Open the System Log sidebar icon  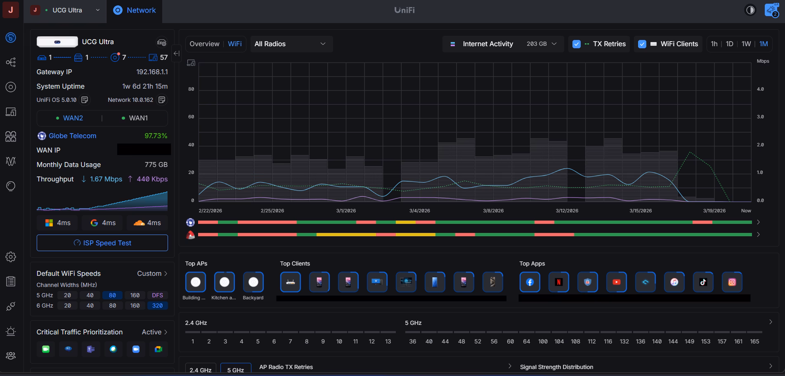tap(11, 282)
